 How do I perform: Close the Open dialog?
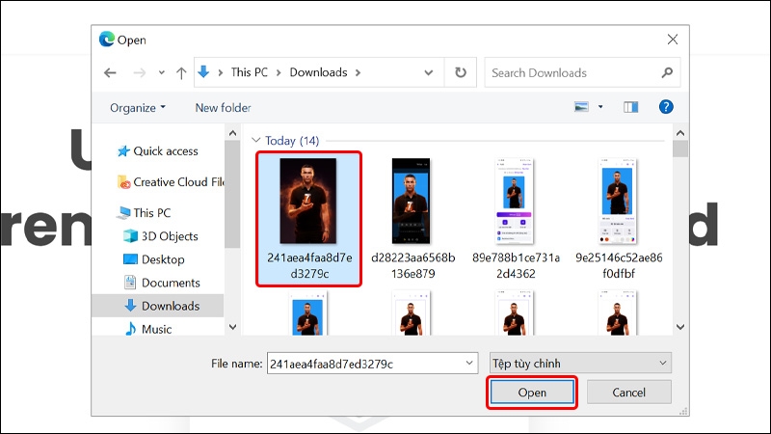click(x=672, y=40)
